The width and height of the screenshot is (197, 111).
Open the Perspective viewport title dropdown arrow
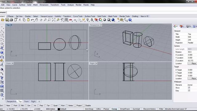tap(101, 25)
